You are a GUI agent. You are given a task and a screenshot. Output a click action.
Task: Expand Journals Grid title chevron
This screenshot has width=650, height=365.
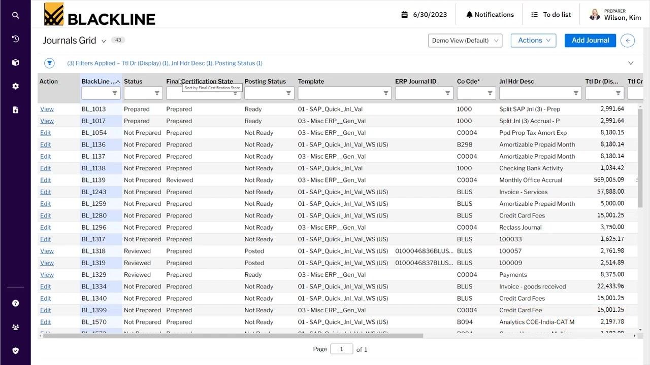click(x=104, y=41)
